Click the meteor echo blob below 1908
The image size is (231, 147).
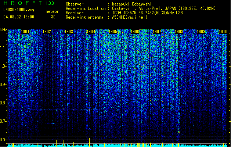pyautogui.click(x=179, y=132)
